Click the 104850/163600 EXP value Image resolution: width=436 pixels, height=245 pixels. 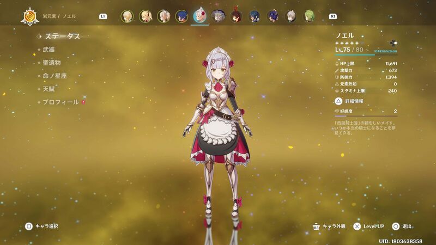tap(385, 51)
